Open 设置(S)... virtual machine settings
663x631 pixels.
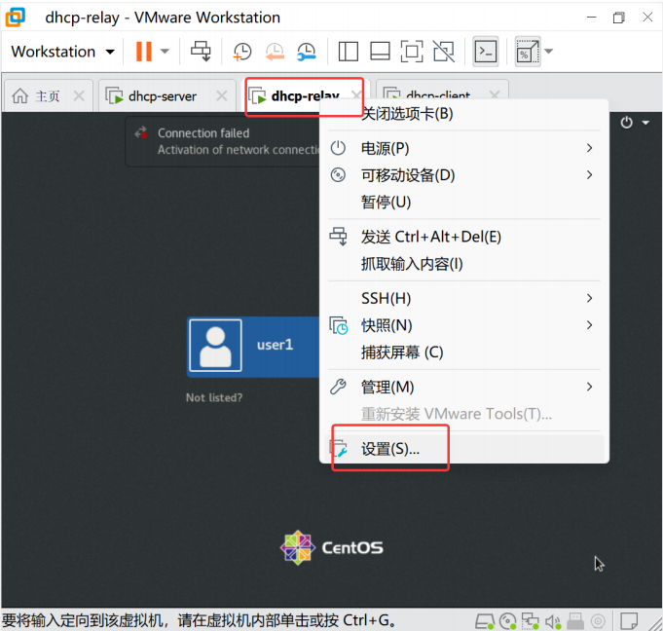464,449
